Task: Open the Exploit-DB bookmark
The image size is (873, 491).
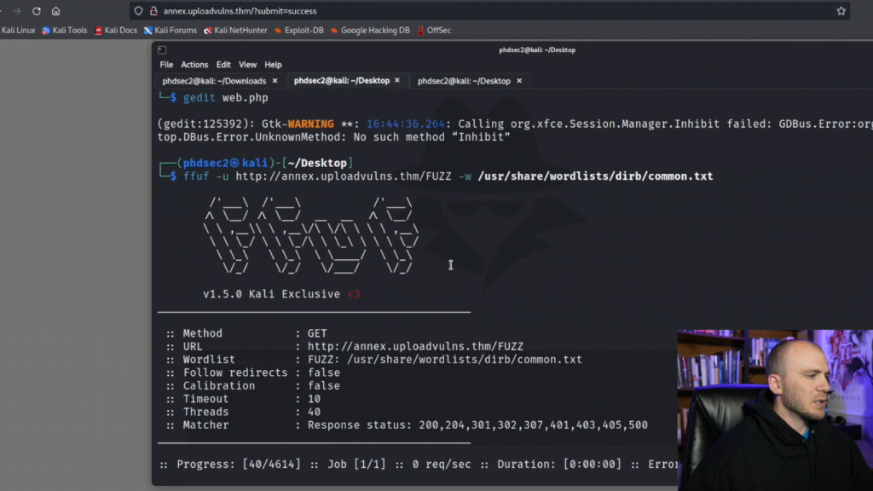Action: [299, 30]
